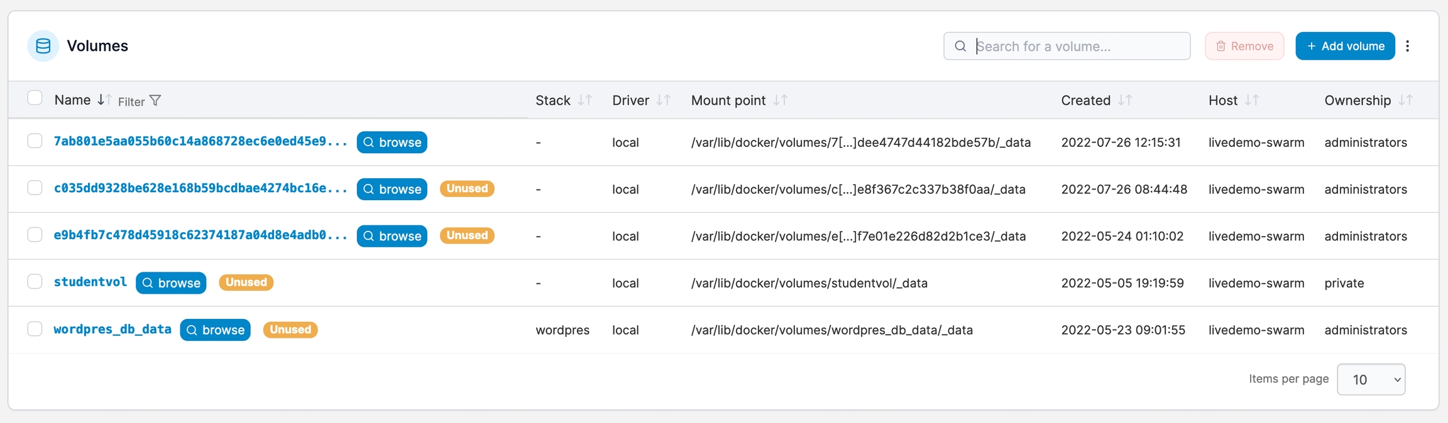
Task: Check the studentvol volume checkbox
Action: pyautogui.click(x=35, y=282)
